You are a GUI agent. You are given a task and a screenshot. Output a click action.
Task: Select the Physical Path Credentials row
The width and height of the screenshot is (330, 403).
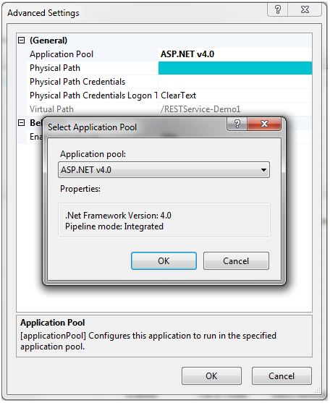[169, 82]
